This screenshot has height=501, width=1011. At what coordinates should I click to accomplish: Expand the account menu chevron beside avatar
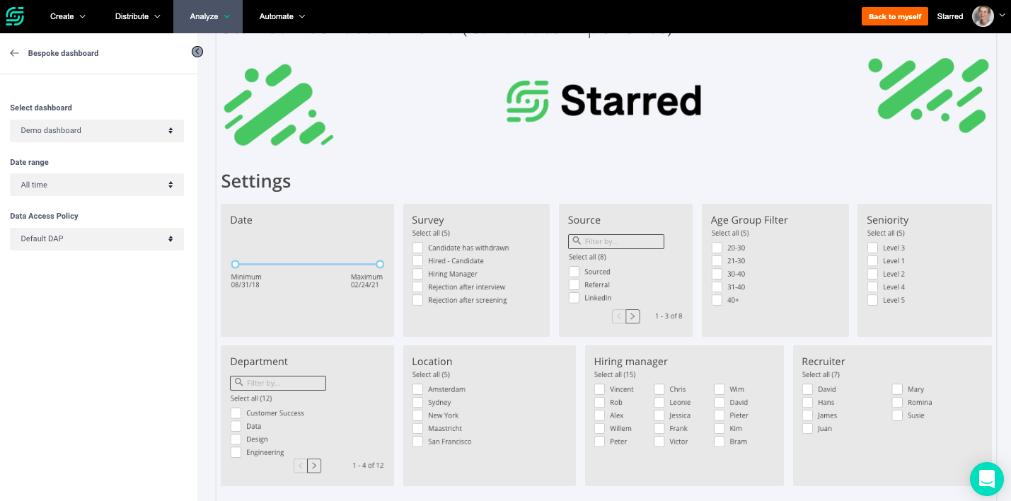(1002, 15)
